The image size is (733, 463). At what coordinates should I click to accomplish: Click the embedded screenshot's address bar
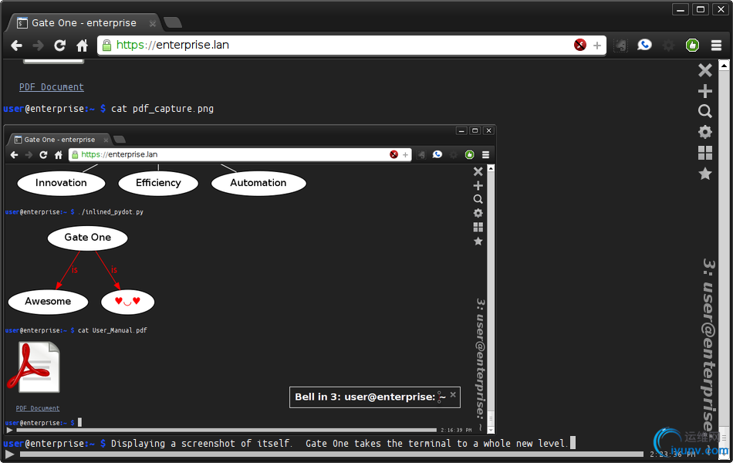coord(240,155)
